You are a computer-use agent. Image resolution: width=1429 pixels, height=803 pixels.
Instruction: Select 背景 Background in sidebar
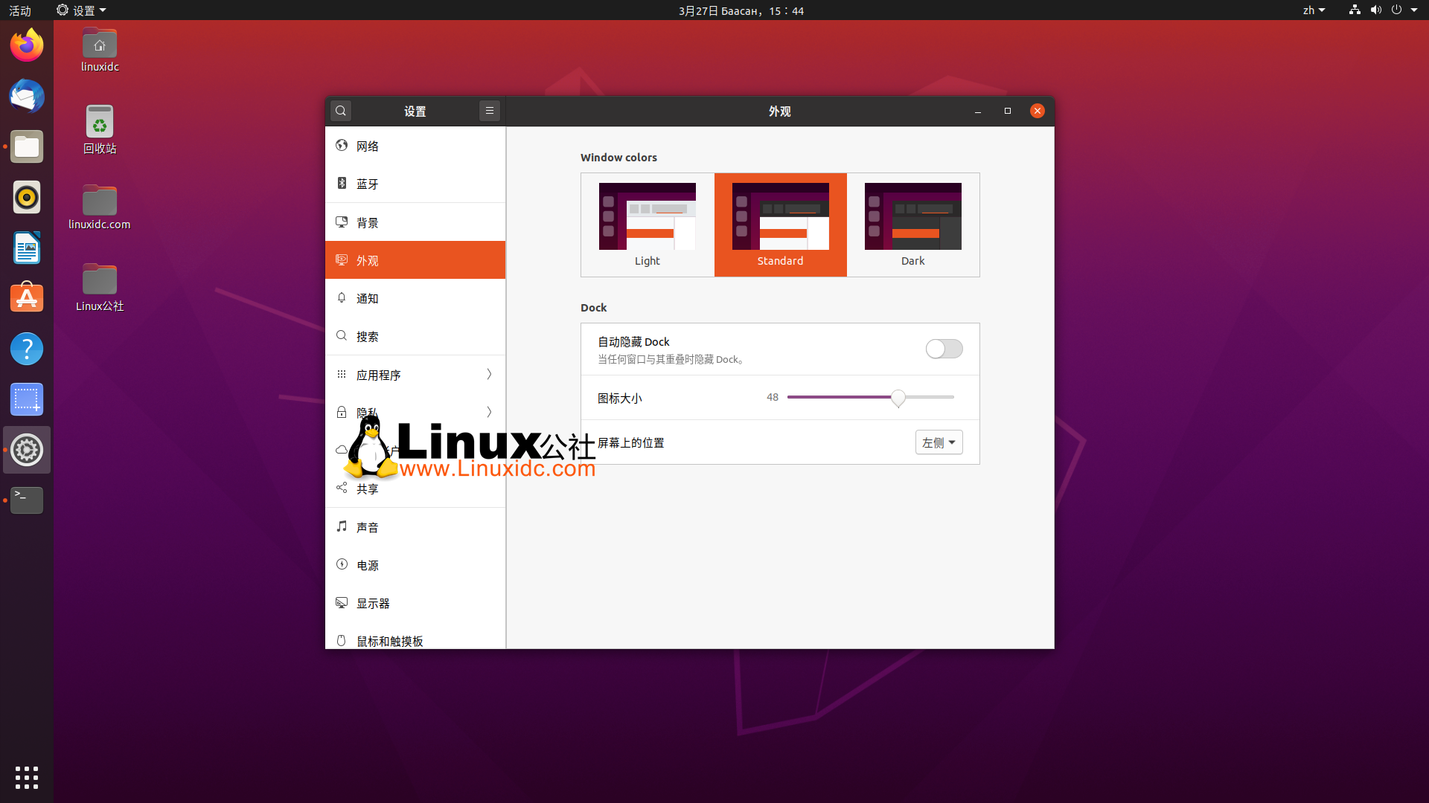point(415,222)
